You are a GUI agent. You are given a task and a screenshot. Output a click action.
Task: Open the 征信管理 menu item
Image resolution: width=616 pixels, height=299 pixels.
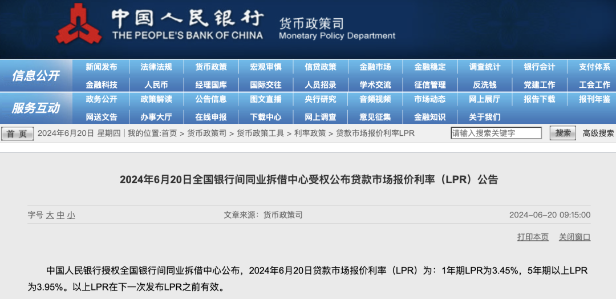(x=430, y=84)
